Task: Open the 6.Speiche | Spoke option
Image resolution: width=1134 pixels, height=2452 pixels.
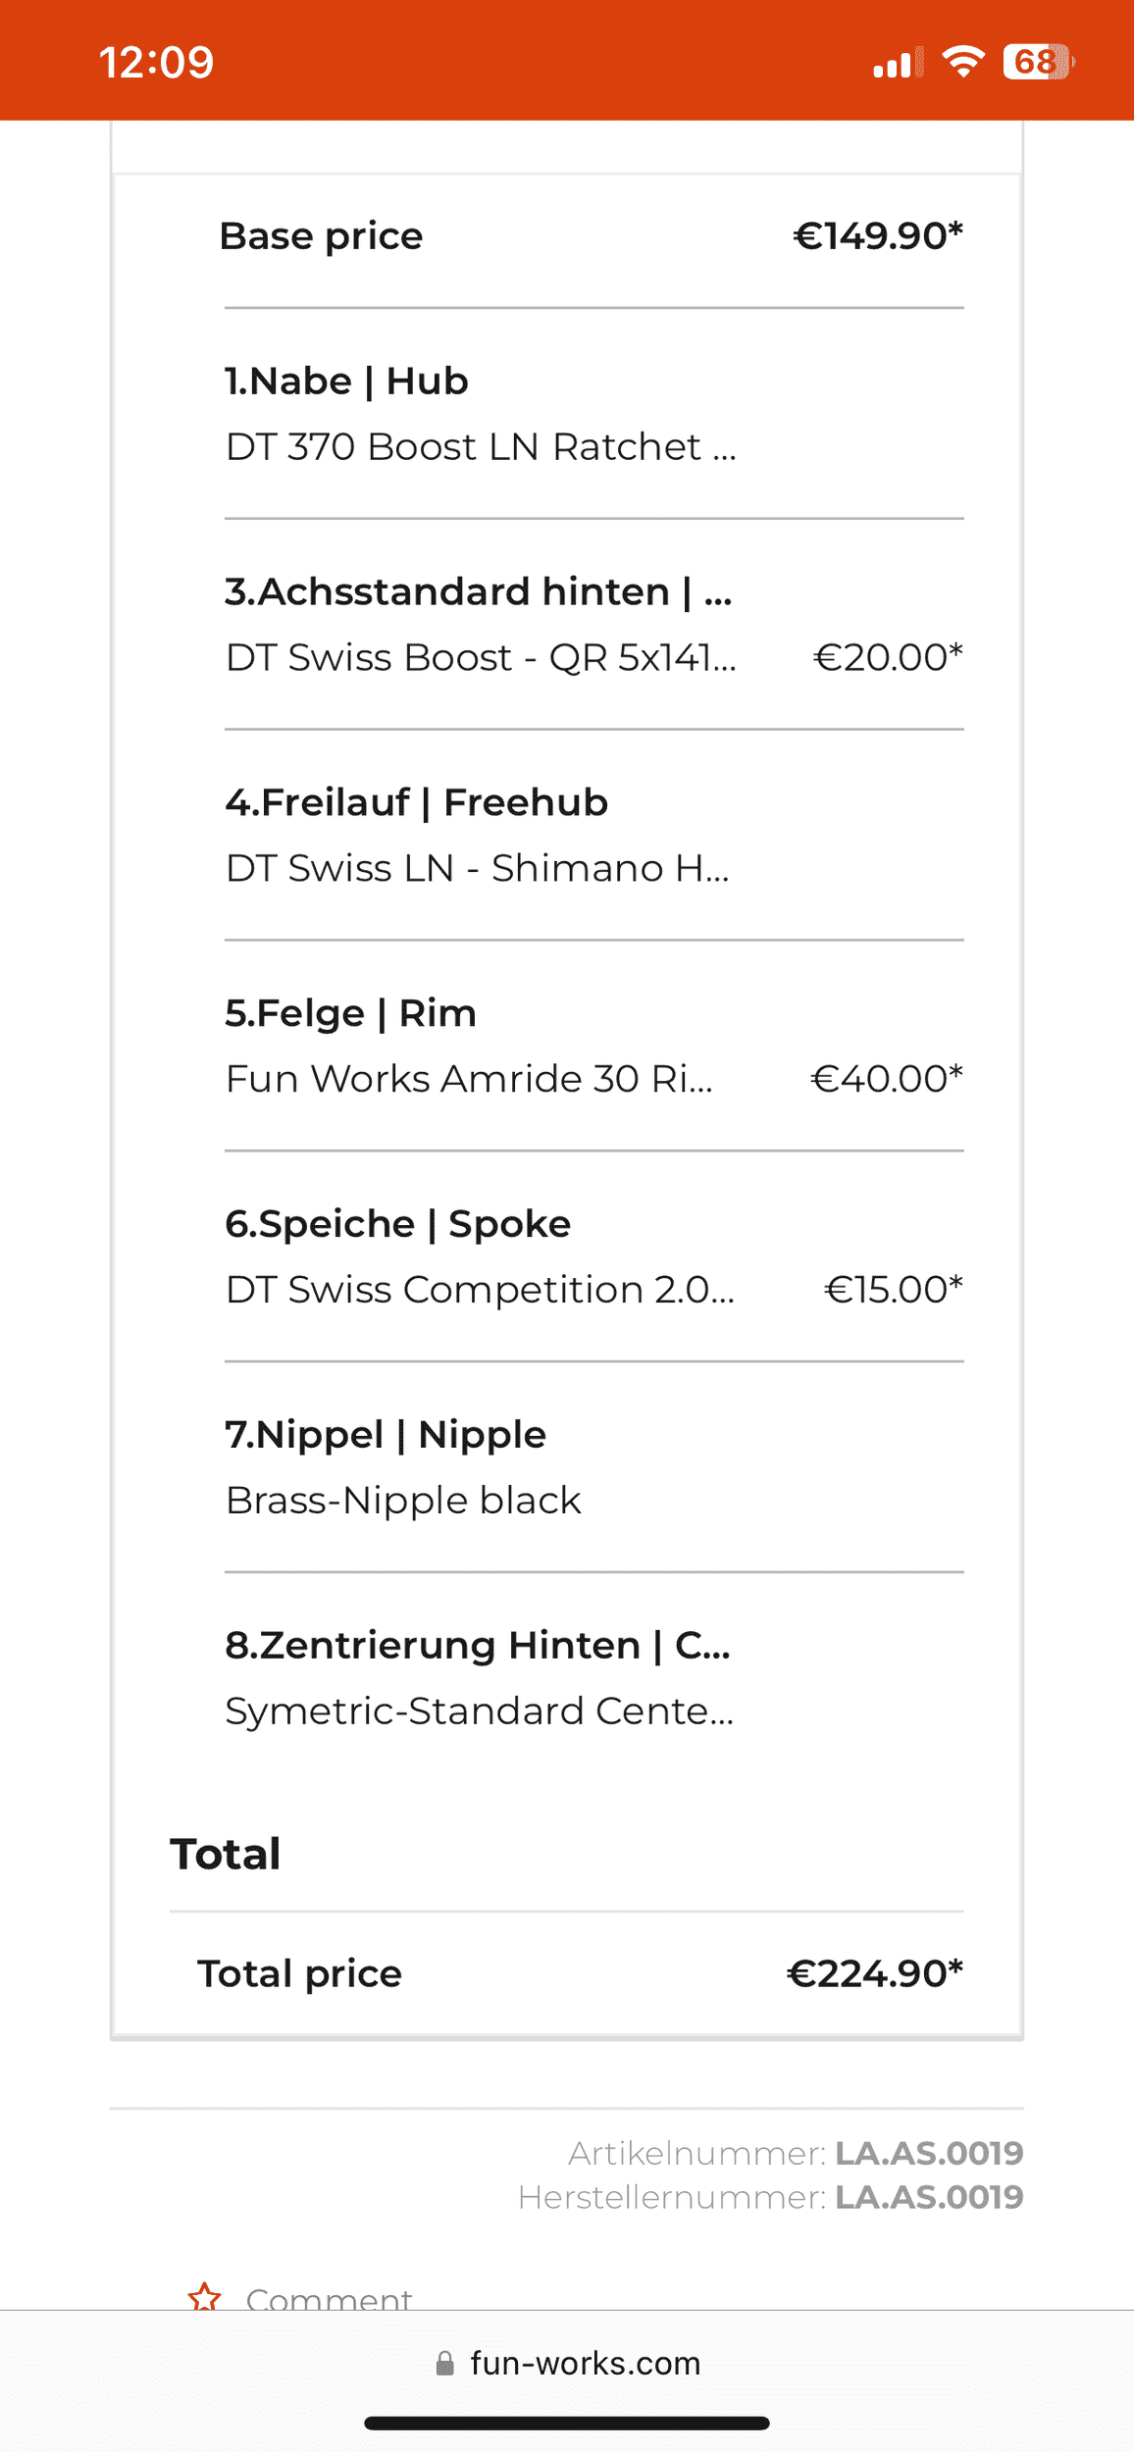Action: pos(593,1257)
